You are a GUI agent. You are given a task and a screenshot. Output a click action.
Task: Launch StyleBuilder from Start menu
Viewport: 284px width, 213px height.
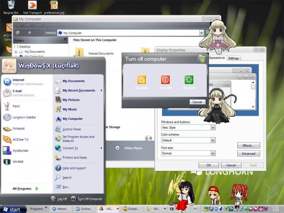(x=16, y=150)
